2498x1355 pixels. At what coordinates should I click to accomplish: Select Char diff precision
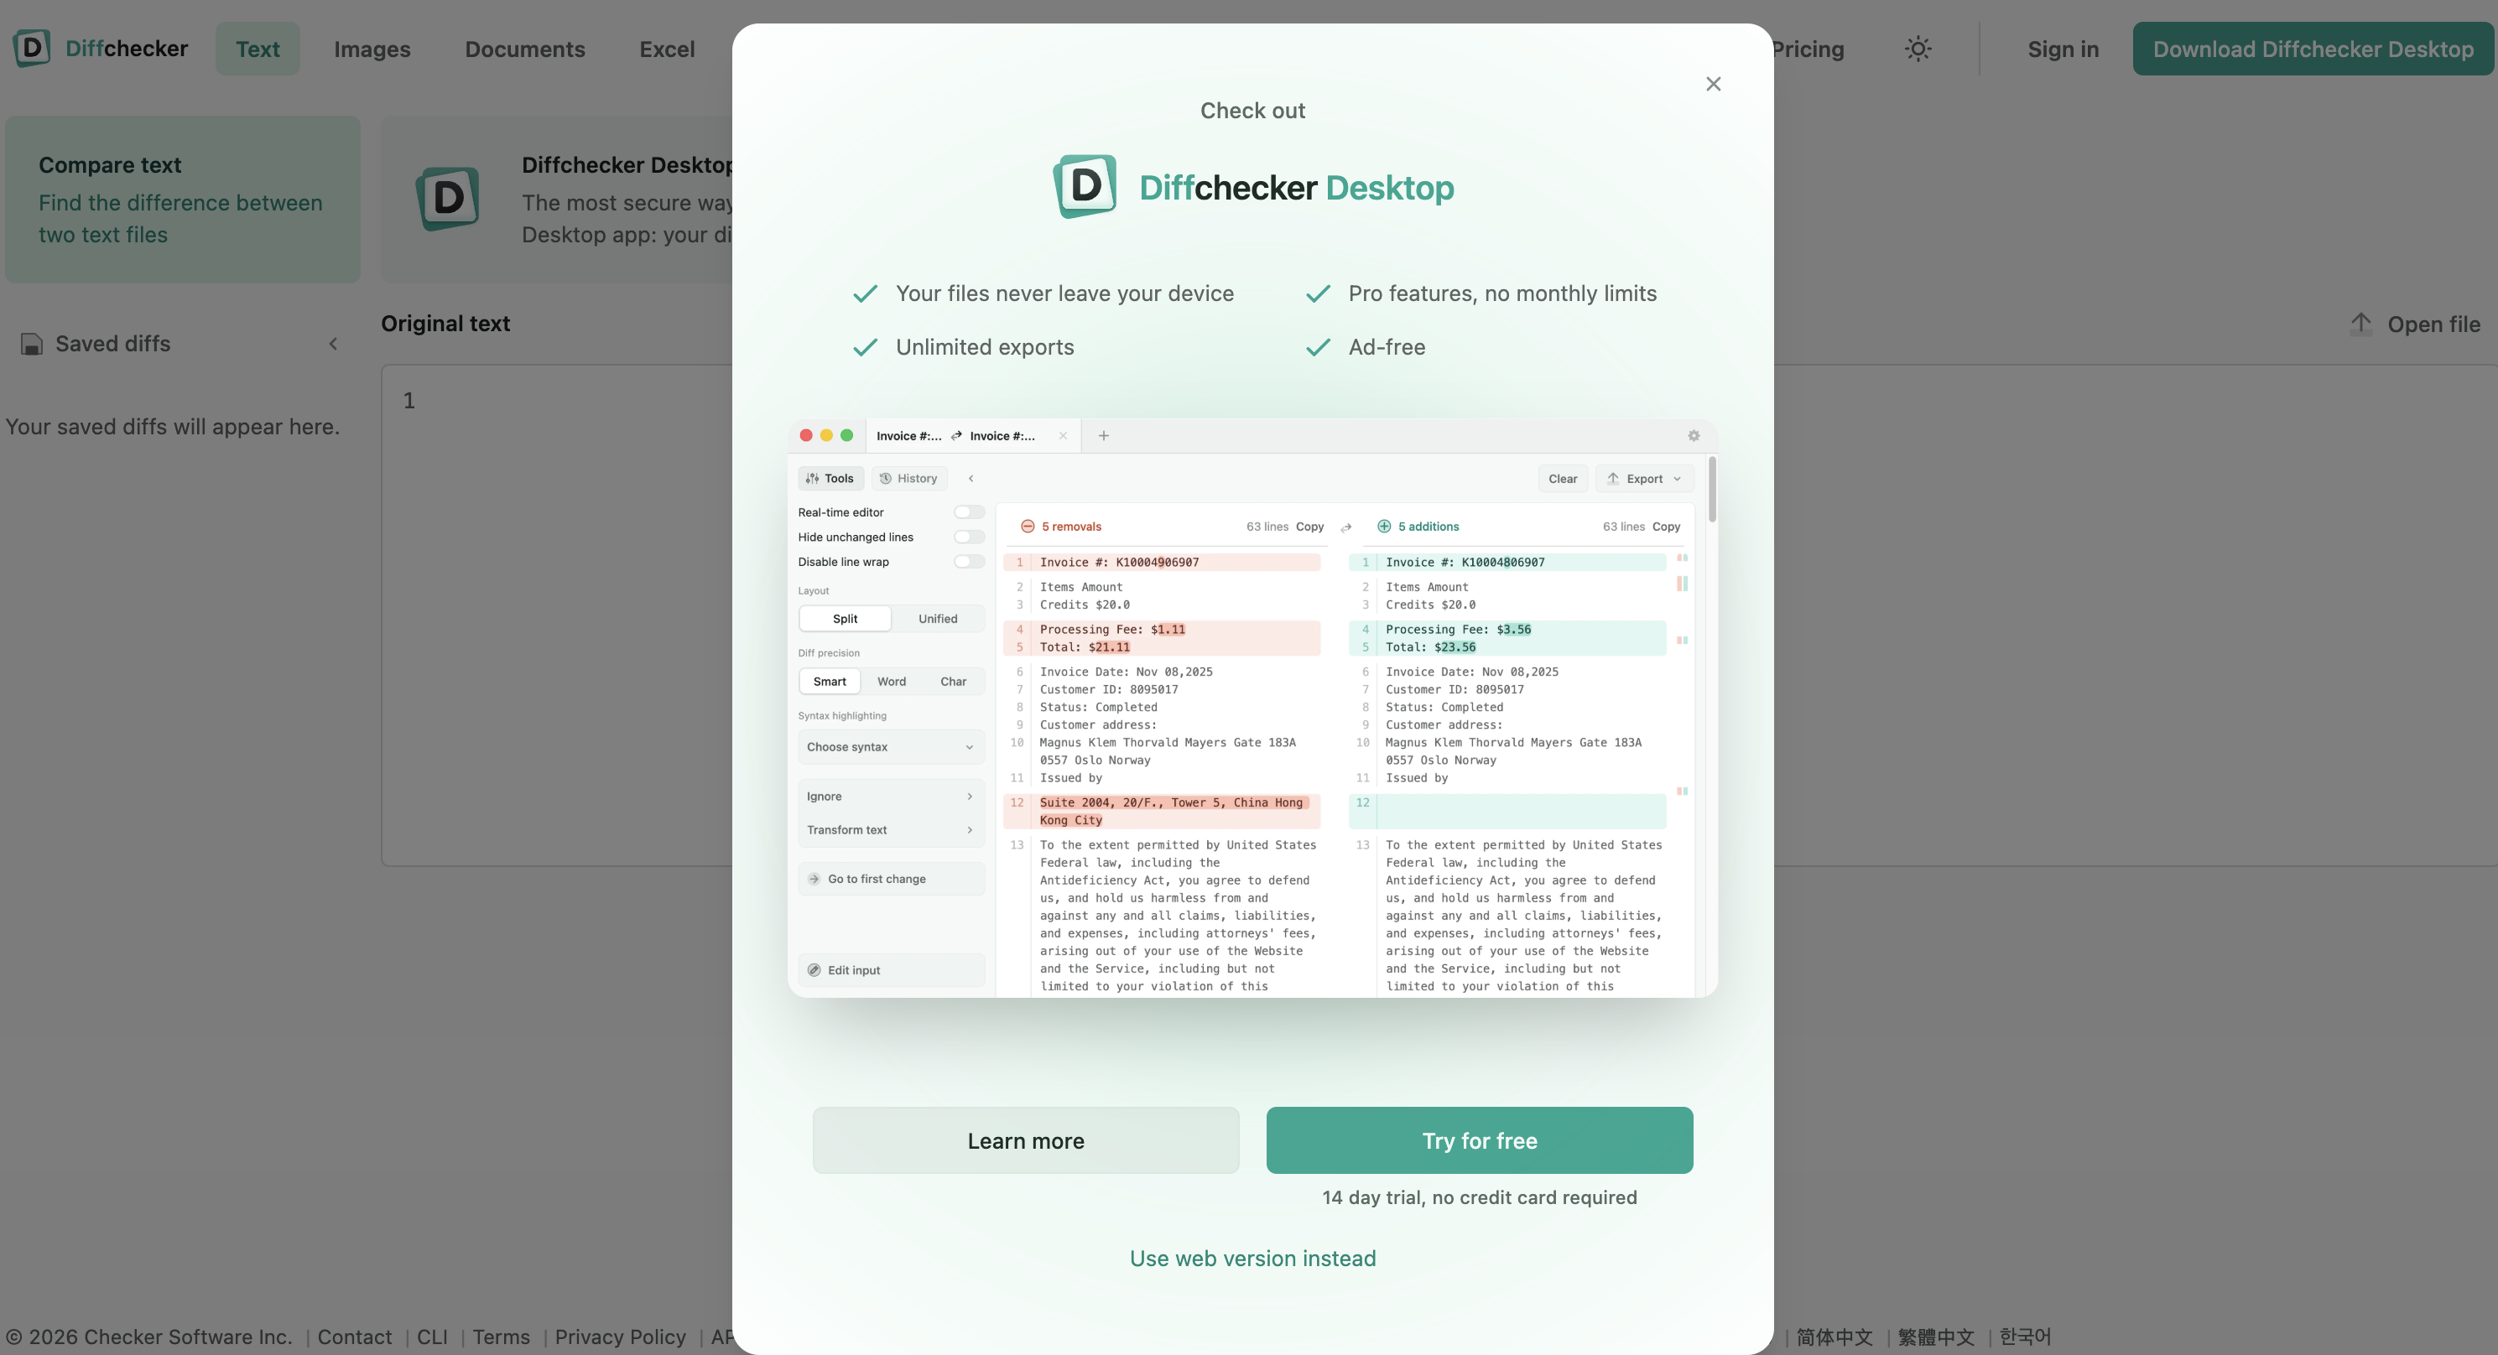tap(953, 682)
